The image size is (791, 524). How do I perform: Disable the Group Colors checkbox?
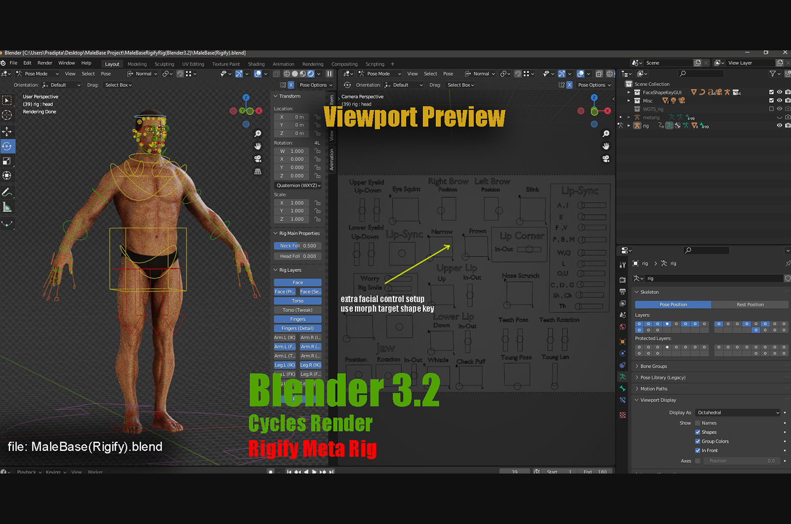point(698,441)
